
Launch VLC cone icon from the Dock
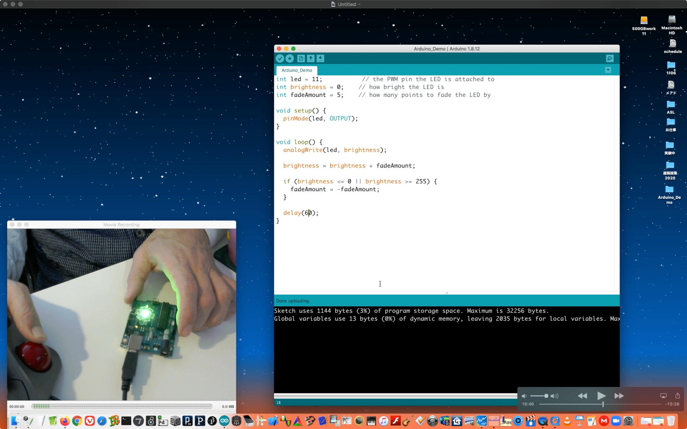[x=567, y=421]
